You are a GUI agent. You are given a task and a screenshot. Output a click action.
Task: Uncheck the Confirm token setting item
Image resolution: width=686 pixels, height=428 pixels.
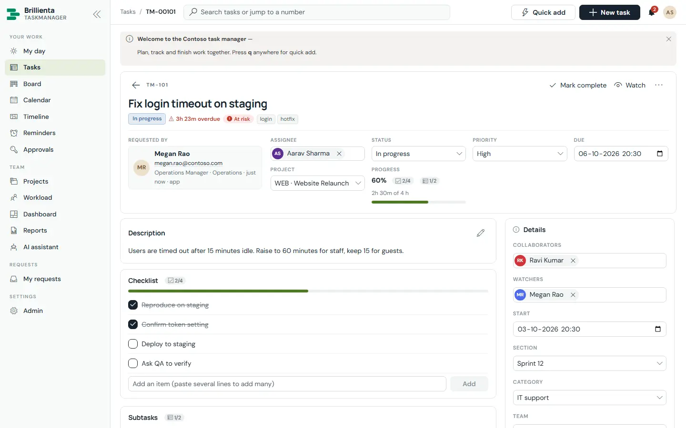[133, 324]
